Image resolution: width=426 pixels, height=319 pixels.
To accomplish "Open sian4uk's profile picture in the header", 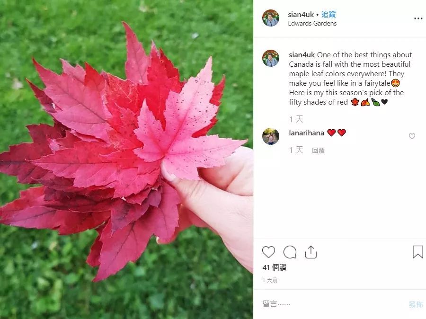I will (271, 18).
